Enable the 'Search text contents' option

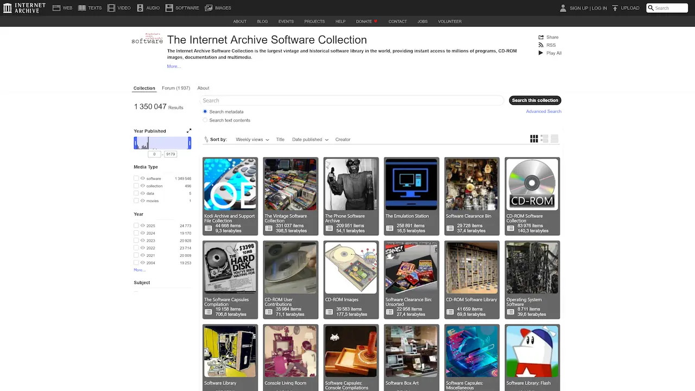click(205, 120)
